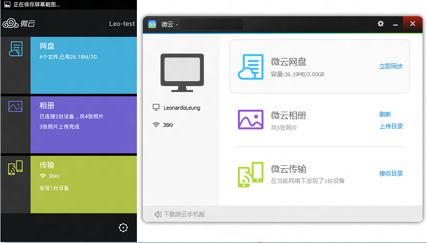Screen dimensions: 427x243
Task: Open the purple 相册 tile in mobile app
Action: 84,125
